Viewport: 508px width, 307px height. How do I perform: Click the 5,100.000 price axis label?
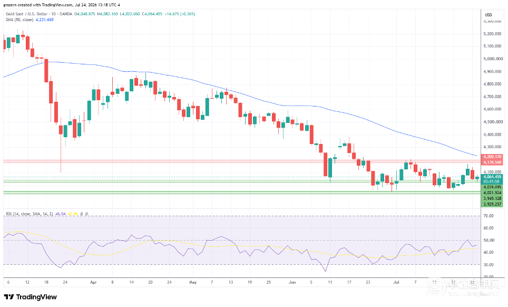[493, 46]
